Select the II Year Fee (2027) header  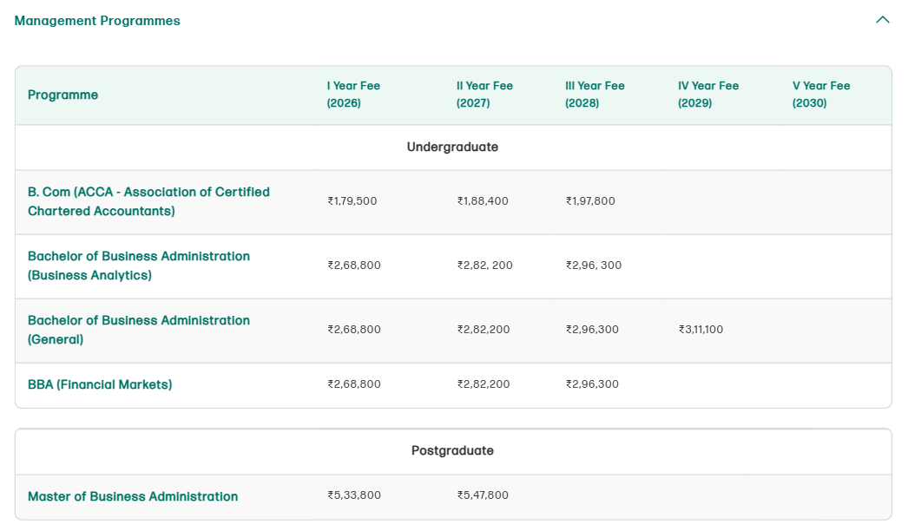tap(484, 95)
